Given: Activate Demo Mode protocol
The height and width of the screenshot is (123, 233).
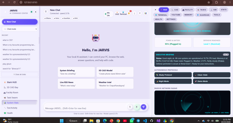Looking at the screenshot, I should (212, 81).
